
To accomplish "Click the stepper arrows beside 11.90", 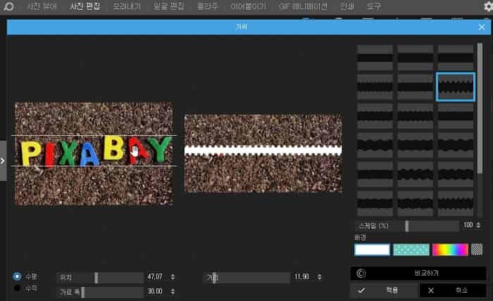I will (x=319, y=277).
